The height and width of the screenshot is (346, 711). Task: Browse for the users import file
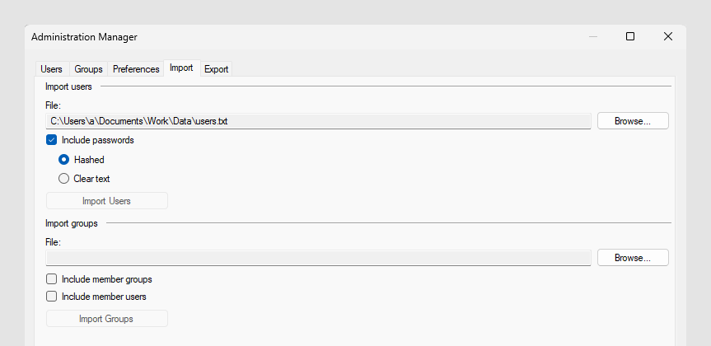coord(632,121)
